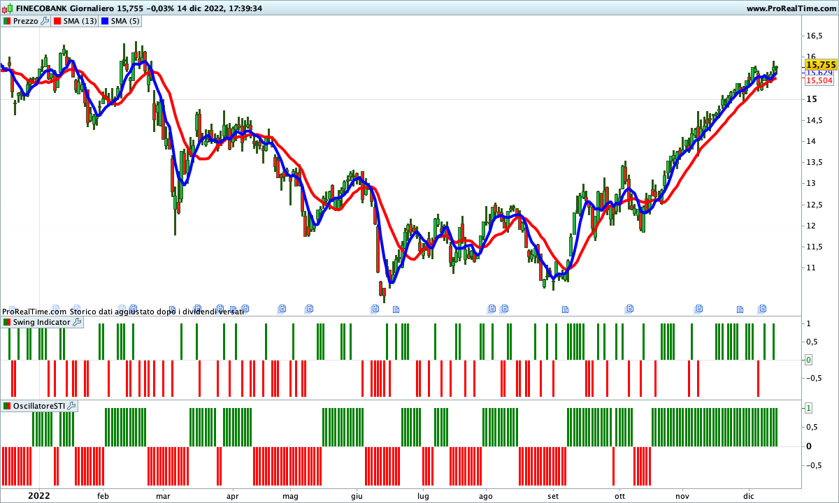839x503 pixels.
Task: Select the SMA (5) indicator label
Action: click(x=125, y=21)
